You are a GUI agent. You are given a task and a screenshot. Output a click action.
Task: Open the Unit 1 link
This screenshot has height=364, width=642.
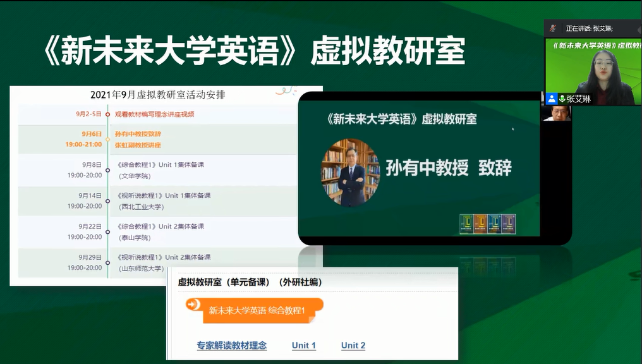click(304, 345)
